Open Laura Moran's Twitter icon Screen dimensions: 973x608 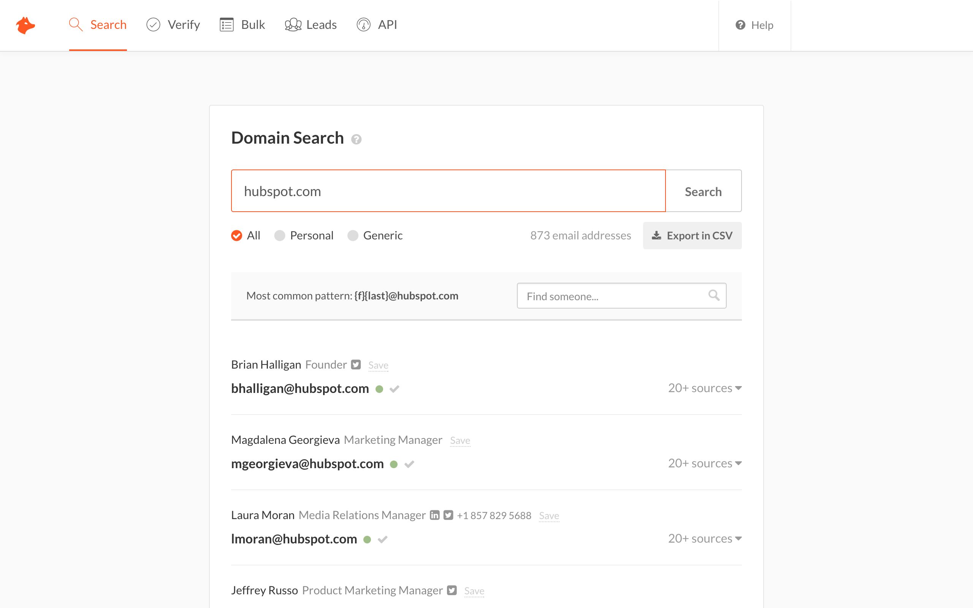(x=448, y=515)
